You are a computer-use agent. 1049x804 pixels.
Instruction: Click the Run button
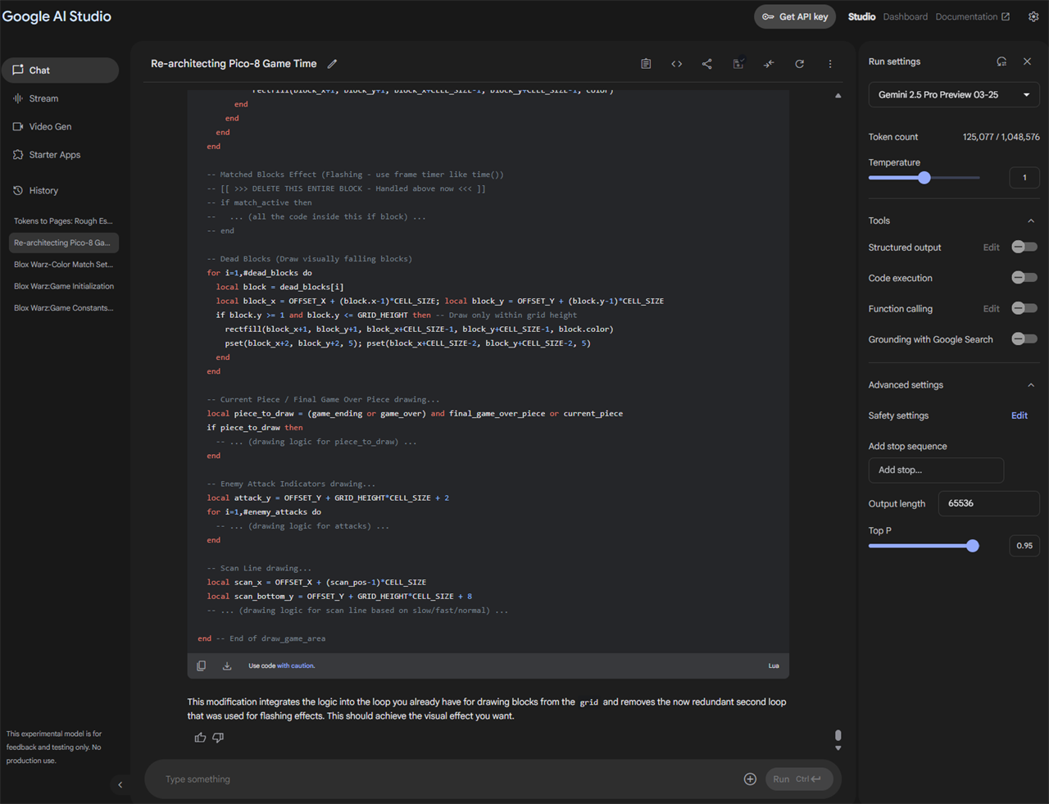coord(799,779)
